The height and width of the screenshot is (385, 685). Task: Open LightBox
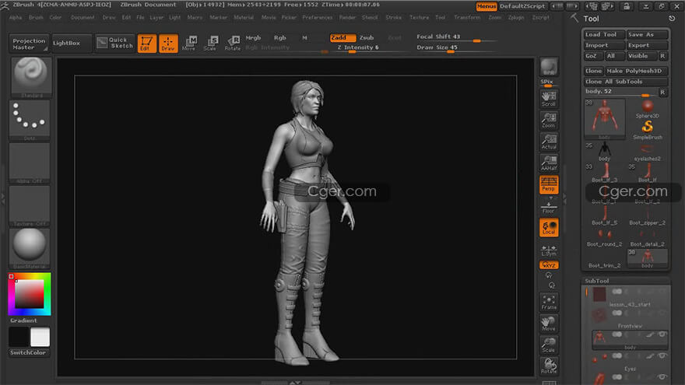[71, 44]
